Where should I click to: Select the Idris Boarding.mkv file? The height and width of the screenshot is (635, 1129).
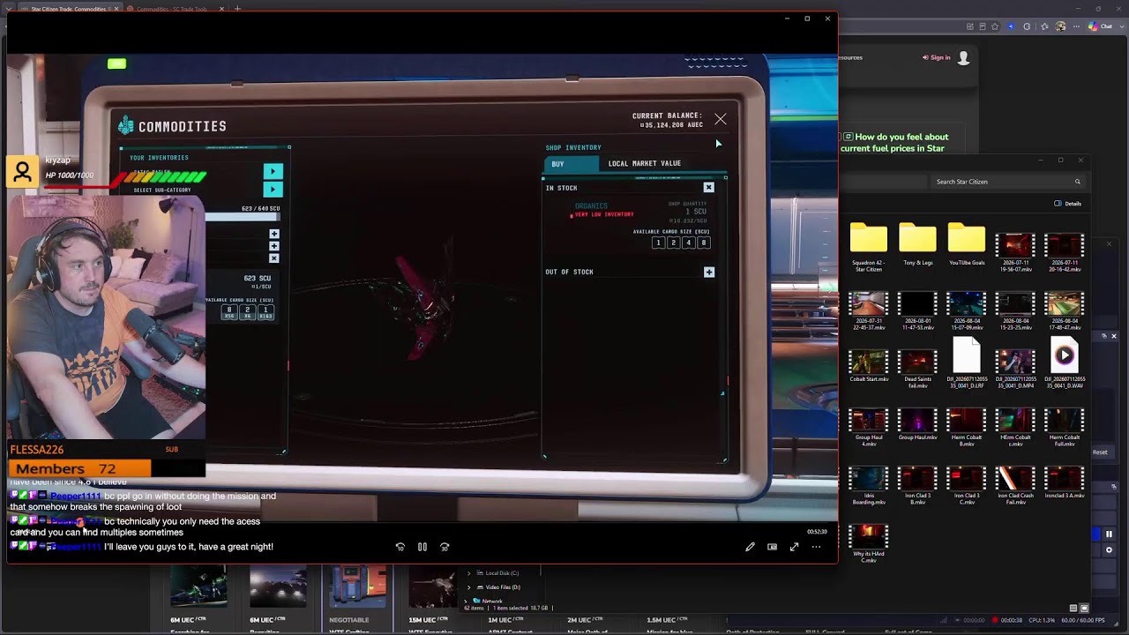click(869, 486)
